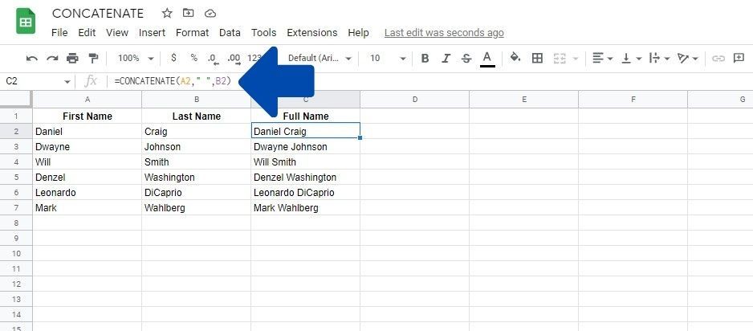This screenshot has height=331, width=753.
Task: Click the Insert comment icon
Action: pos(739,58)
